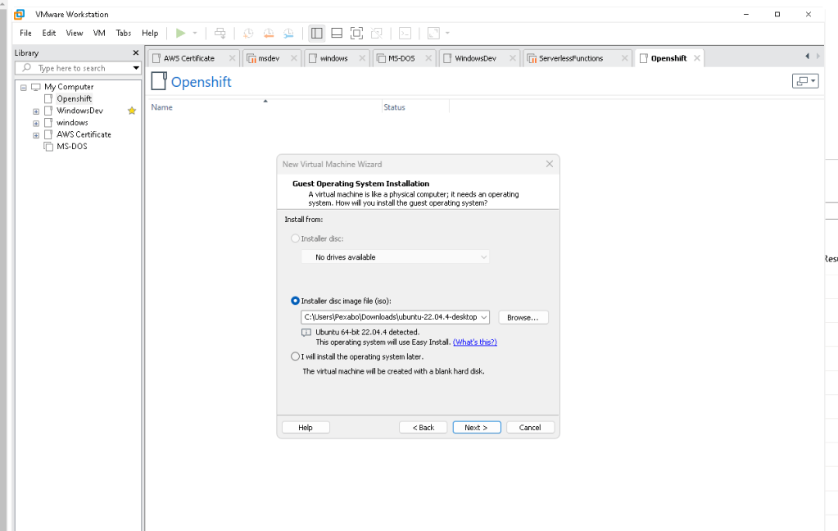Open the VM menu

[99, 33]
